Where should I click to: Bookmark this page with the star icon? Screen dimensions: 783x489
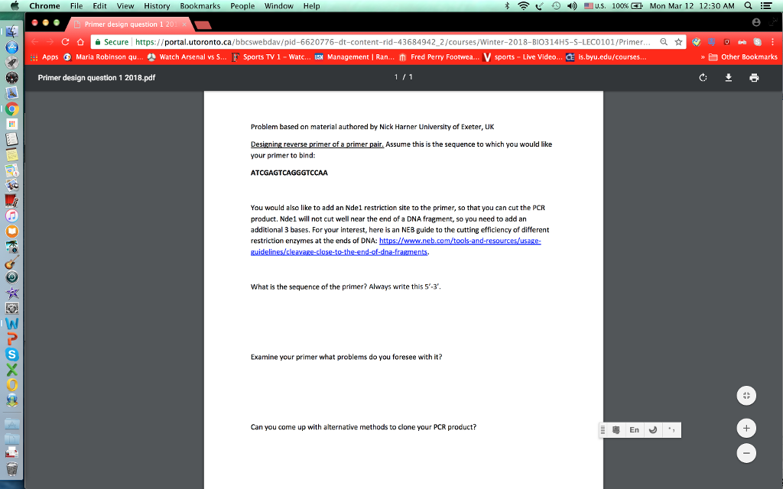point(678,42)
